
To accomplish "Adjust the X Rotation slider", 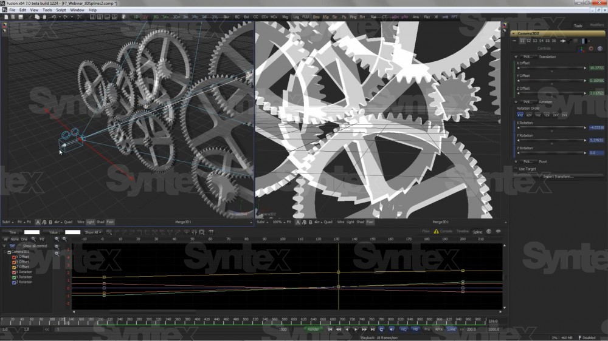I will point(551,127).
